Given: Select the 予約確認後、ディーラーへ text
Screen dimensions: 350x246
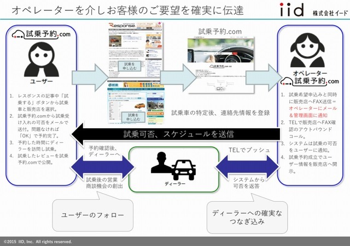Looking at the screenshot, I should click(104, 151).
